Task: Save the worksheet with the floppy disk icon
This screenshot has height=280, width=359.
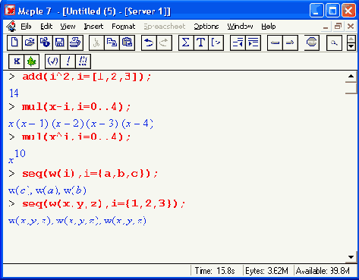Action: 60,42
